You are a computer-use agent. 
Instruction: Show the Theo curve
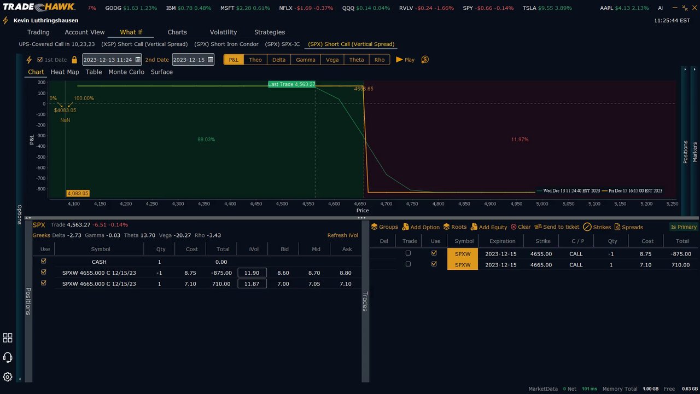tap(255, 60)
